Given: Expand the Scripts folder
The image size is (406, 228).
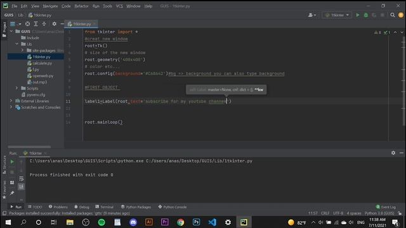Looking at the screenshot, I should tap(17, 88).
